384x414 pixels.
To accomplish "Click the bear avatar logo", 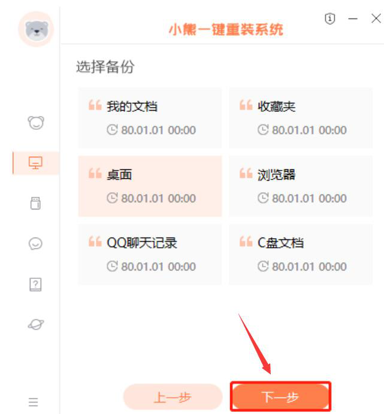I will [36, 29].
